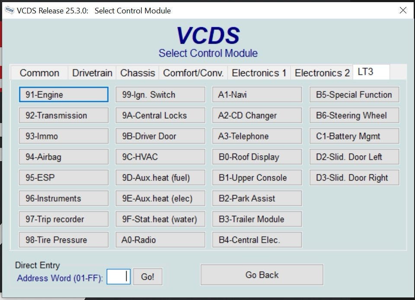Open 97-Trip recorder module
Viewport: 415px width, 300px height.
(64, 219)
